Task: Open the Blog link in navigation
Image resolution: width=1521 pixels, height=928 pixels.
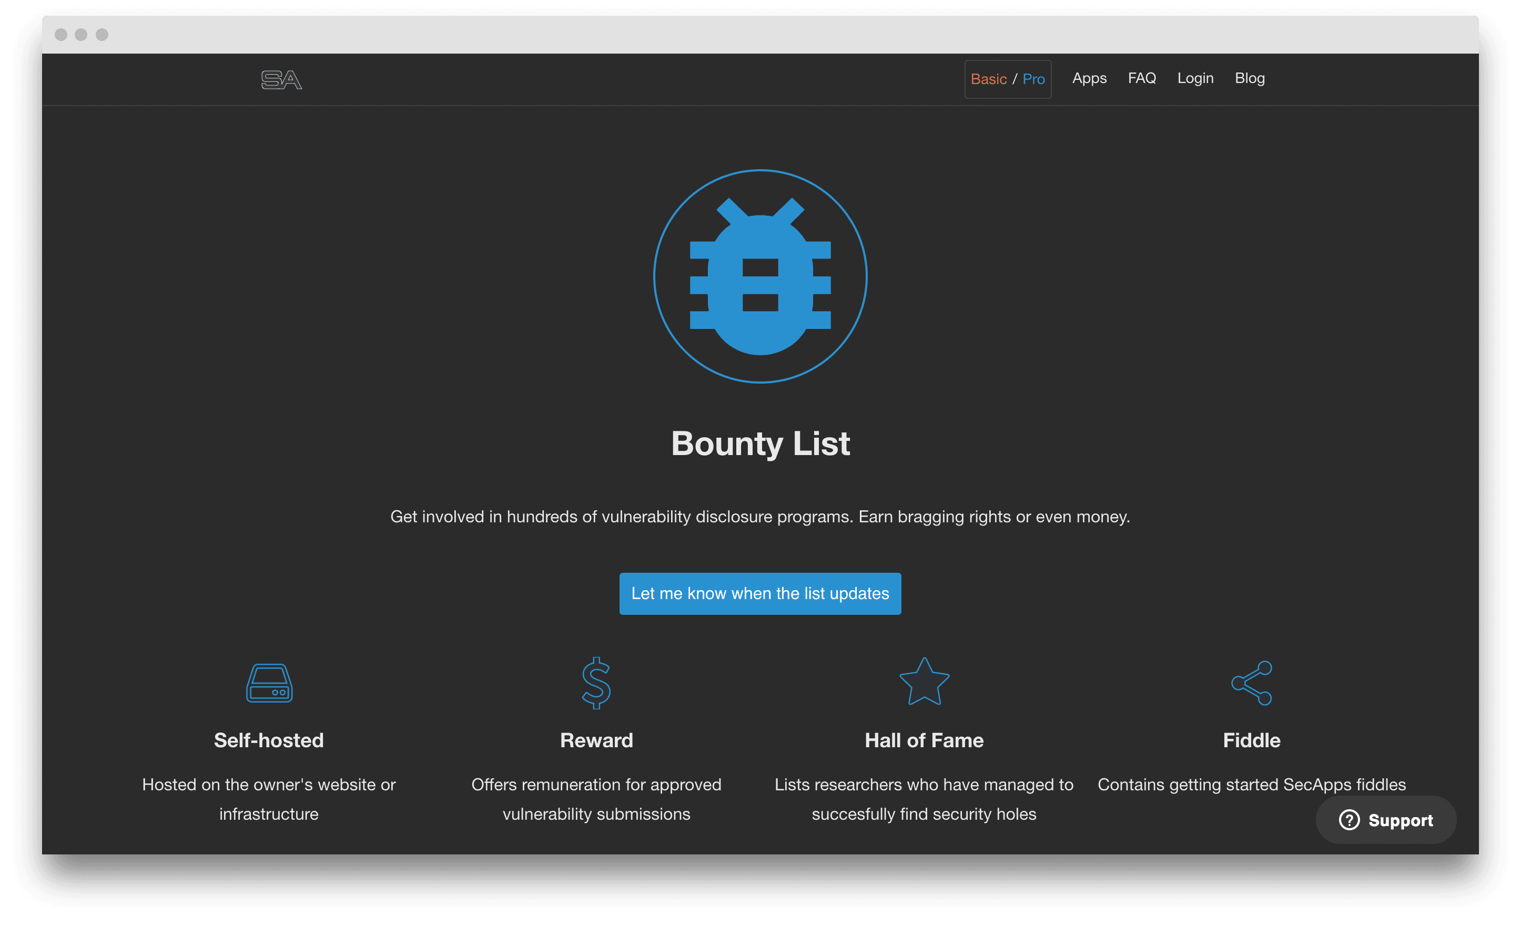Action: pos(1250,78)
